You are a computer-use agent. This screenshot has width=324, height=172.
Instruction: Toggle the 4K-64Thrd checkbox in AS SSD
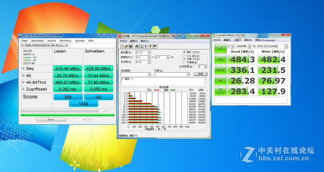point(23,82)
